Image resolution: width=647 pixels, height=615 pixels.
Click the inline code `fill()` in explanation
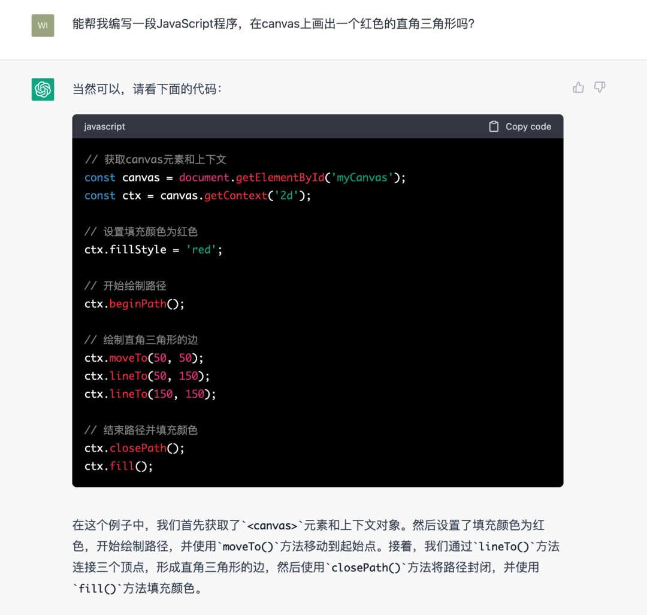pos(98,589)
